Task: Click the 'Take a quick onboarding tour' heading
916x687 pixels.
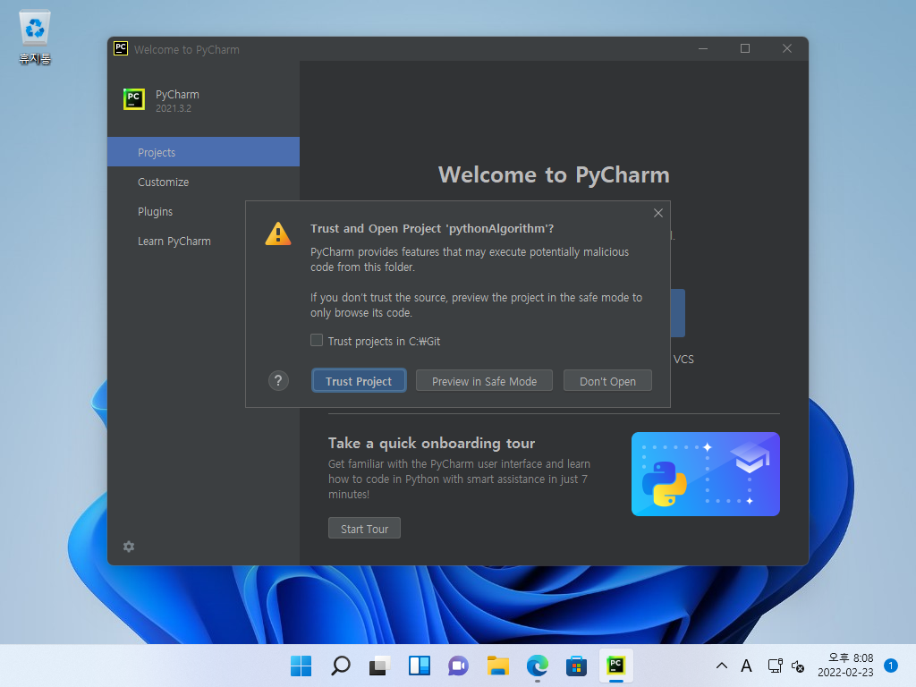Action: click(431, 443)
